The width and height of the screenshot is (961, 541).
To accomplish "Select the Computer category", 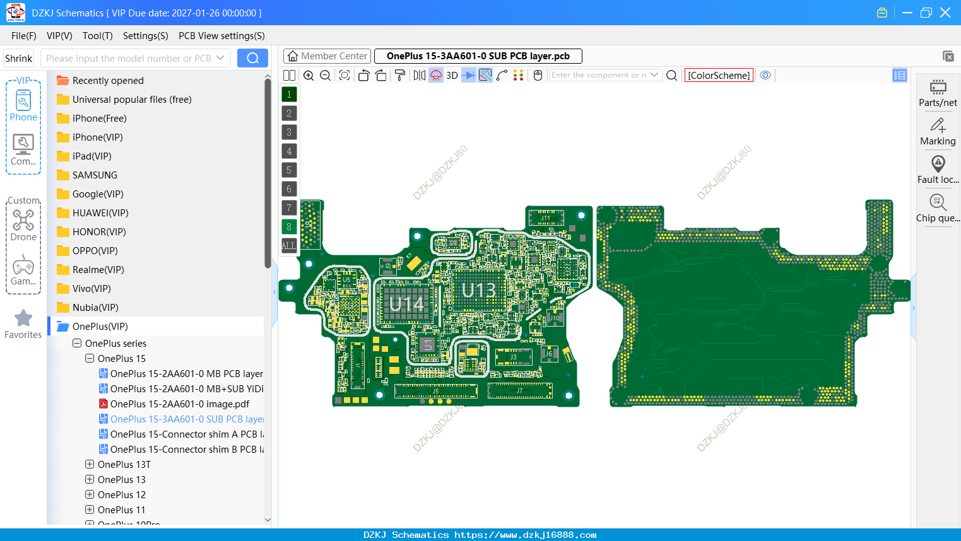I will [23, 150].
